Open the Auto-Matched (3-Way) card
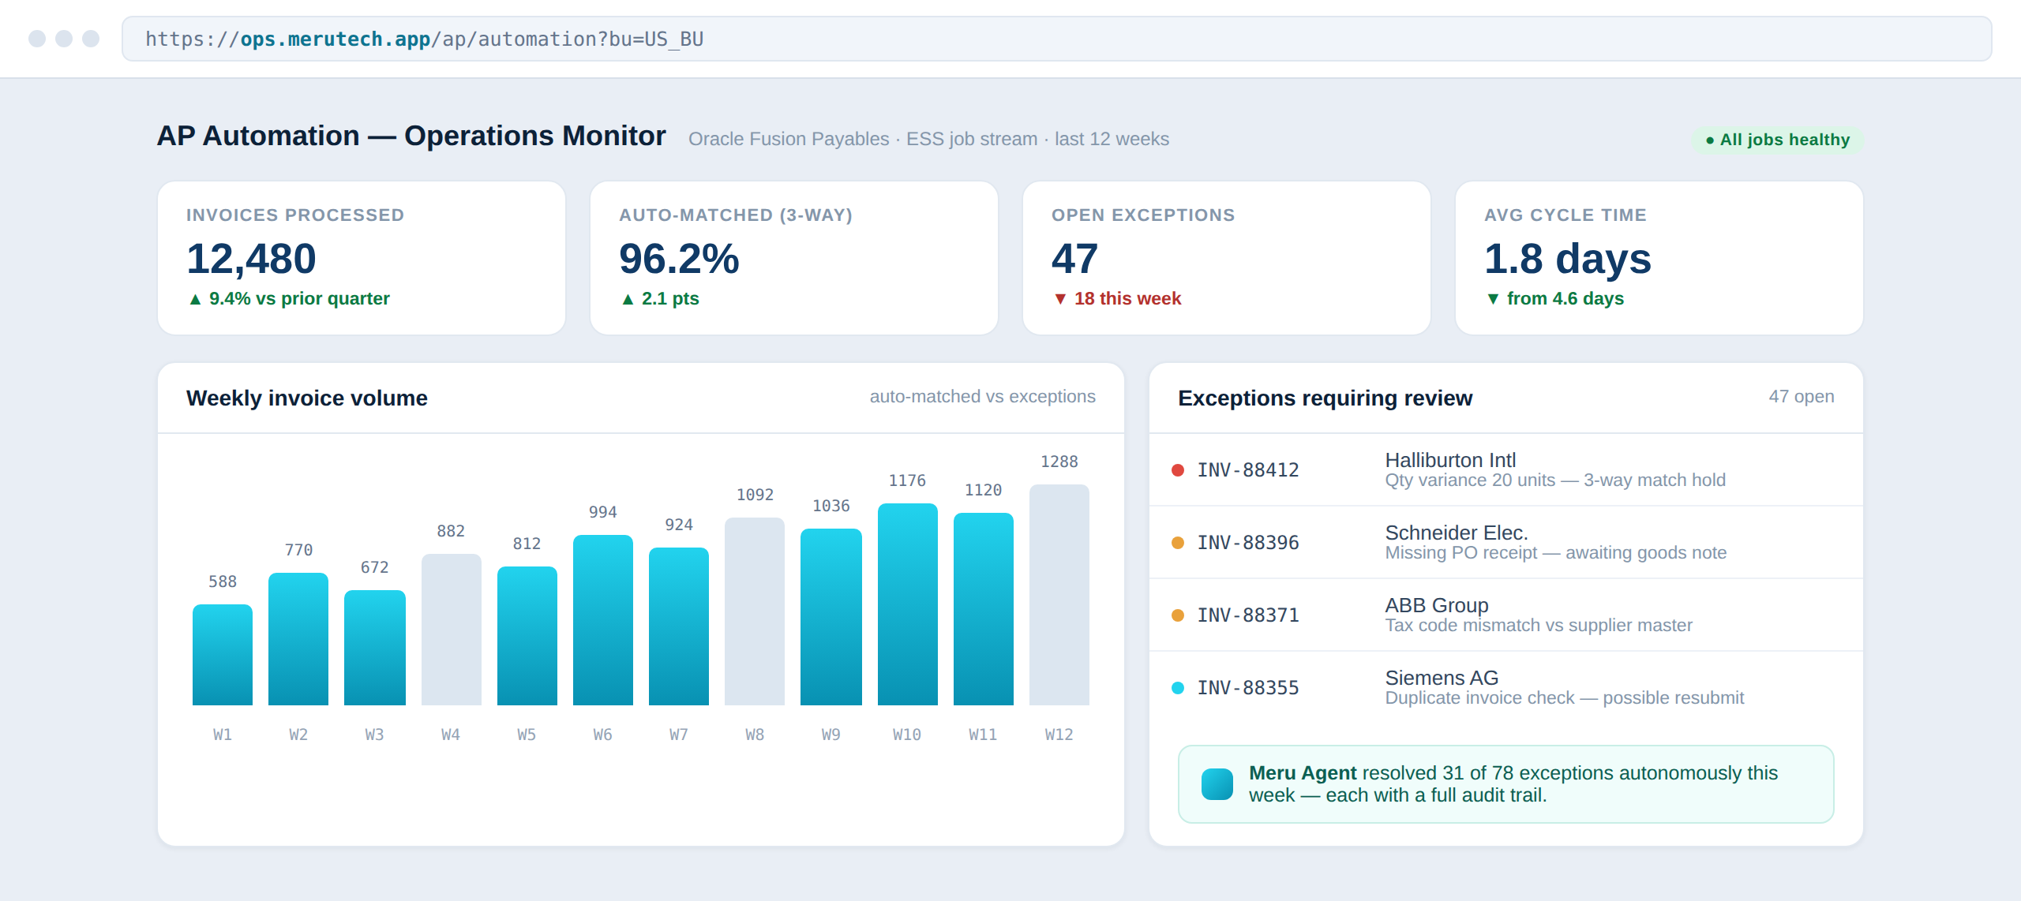2021x901 pixels. (794, 258)
